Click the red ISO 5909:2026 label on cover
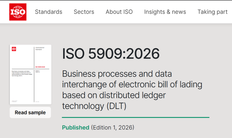Screen dimensions: 232x138 tap(40, 67)
